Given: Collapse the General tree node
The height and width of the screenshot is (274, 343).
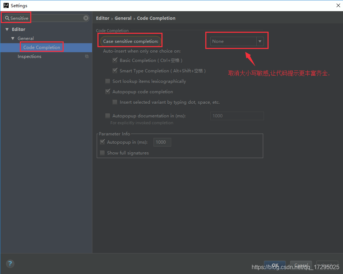Looking at the screenshot, I should [13, 38].
